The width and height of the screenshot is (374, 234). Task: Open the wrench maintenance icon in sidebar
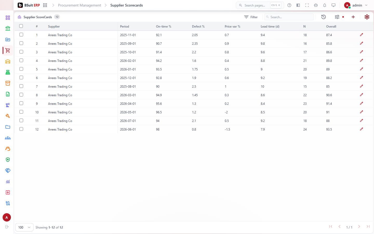tap(8, 116)
